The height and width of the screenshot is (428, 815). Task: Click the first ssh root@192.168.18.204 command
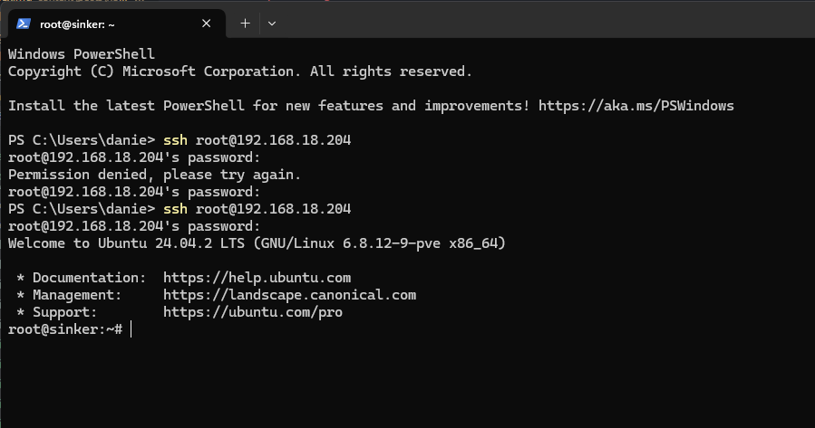point(257,140)
